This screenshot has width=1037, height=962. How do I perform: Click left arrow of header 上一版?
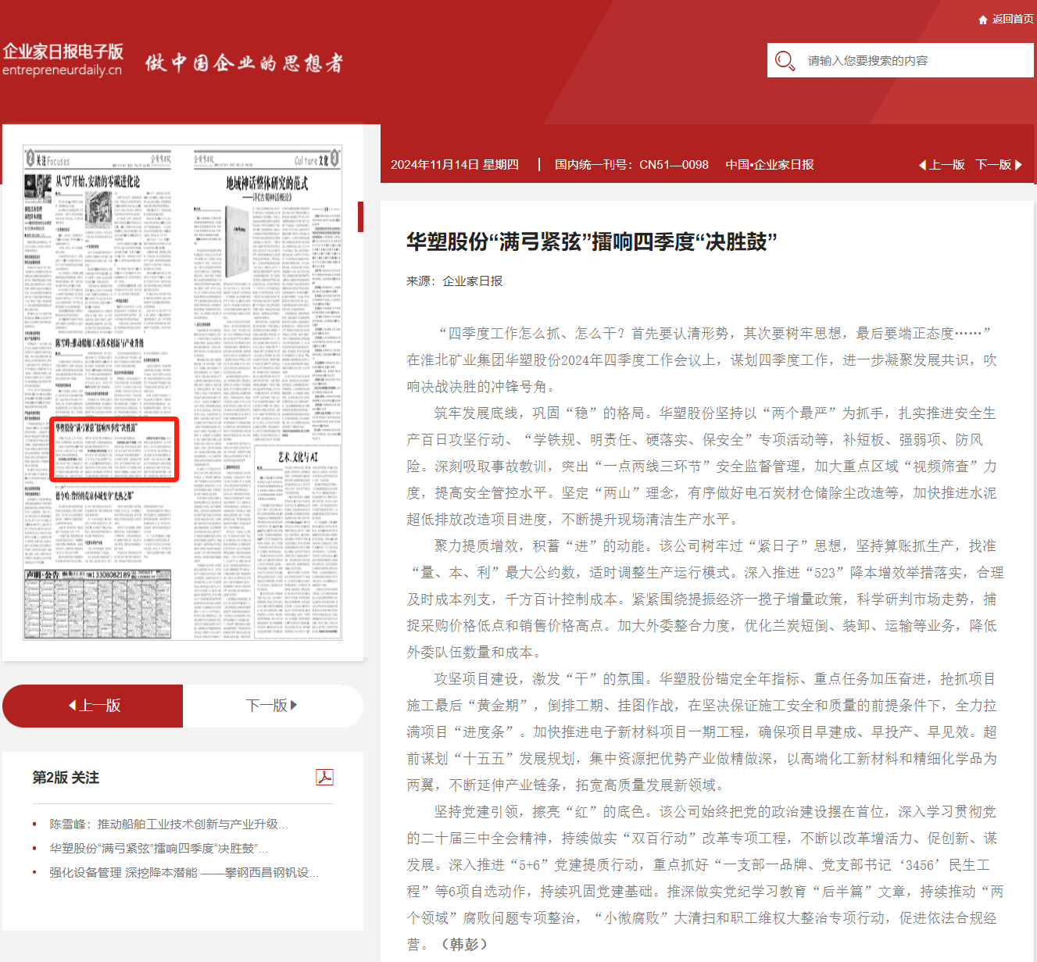pyautogui.click(x=922, y=165)
